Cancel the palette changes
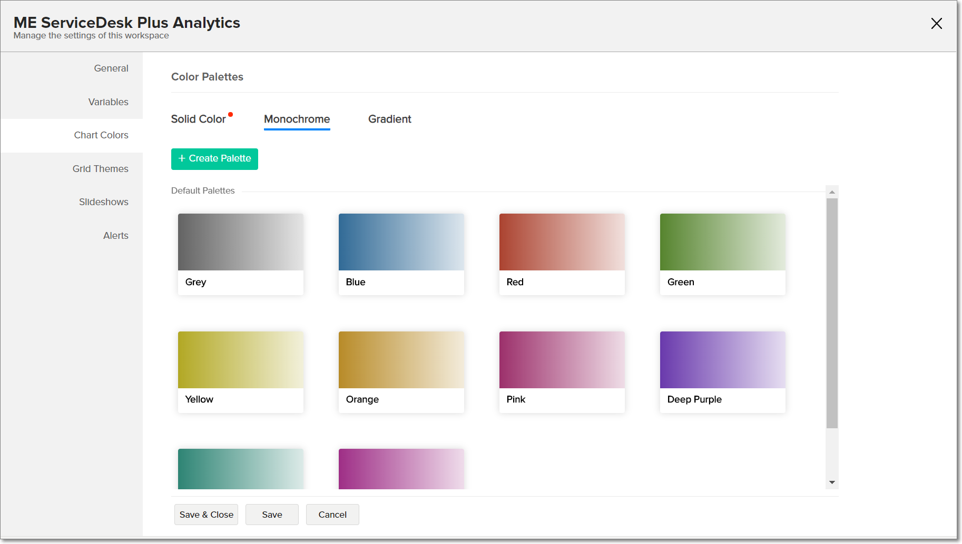The width and height of the screenshot is (962, 544). (x=332, y=515)
